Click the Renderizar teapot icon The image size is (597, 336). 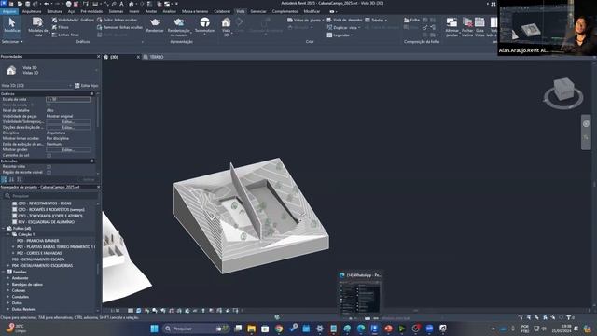pos(155,25)
